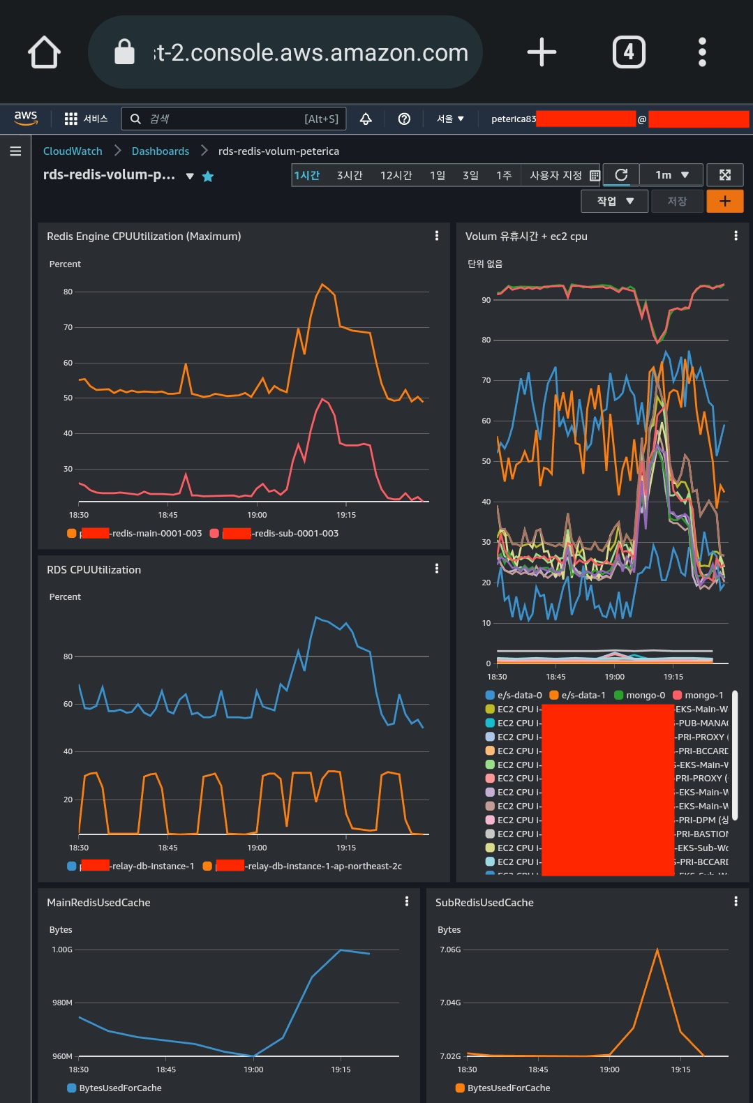Viewport: 753px width, 1103px height.
Task: Toggle relay-db-instance-1 blue legend swatch
Action: click(x=71, y=866)
